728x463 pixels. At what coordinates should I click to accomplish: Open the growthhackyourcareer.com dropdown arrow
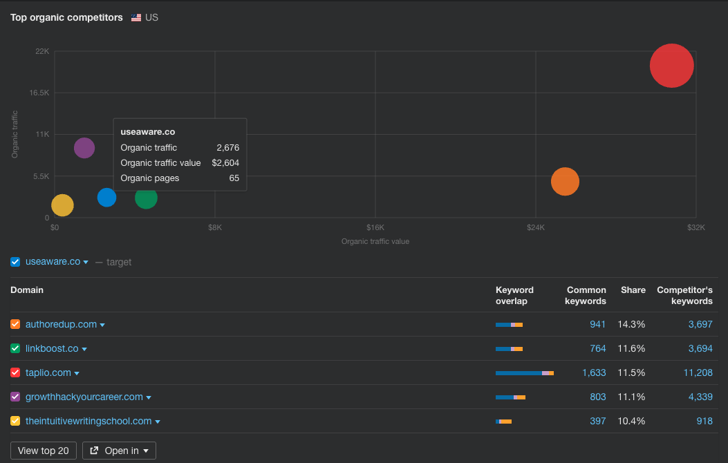pos(149,397)
